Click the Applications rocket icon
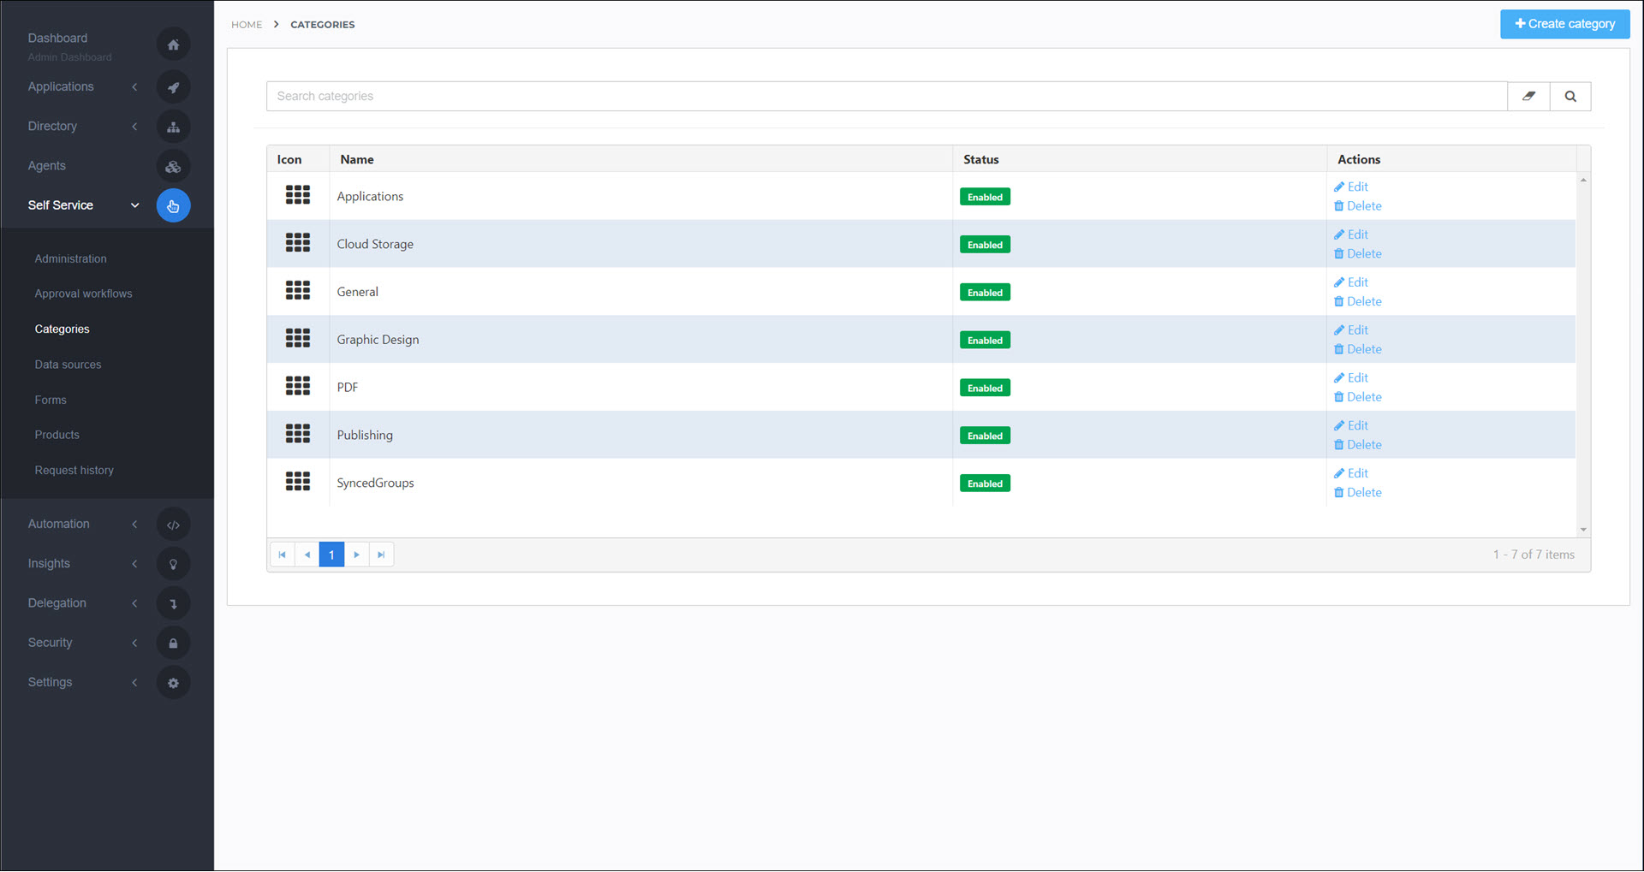Viewport: 1644px width, 872px height. click(x=173, y=87)
